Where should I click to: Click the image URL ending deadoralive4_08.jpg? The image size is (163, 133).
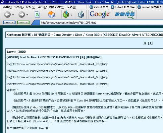(x=57, y=84)
